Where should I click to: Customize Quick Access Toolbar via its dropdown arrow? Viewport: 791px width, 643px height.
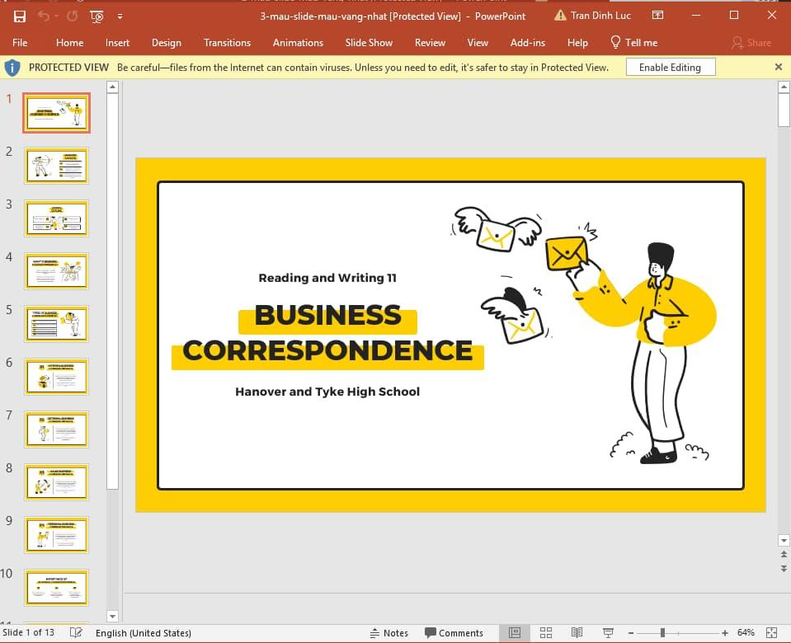[120, 16]
